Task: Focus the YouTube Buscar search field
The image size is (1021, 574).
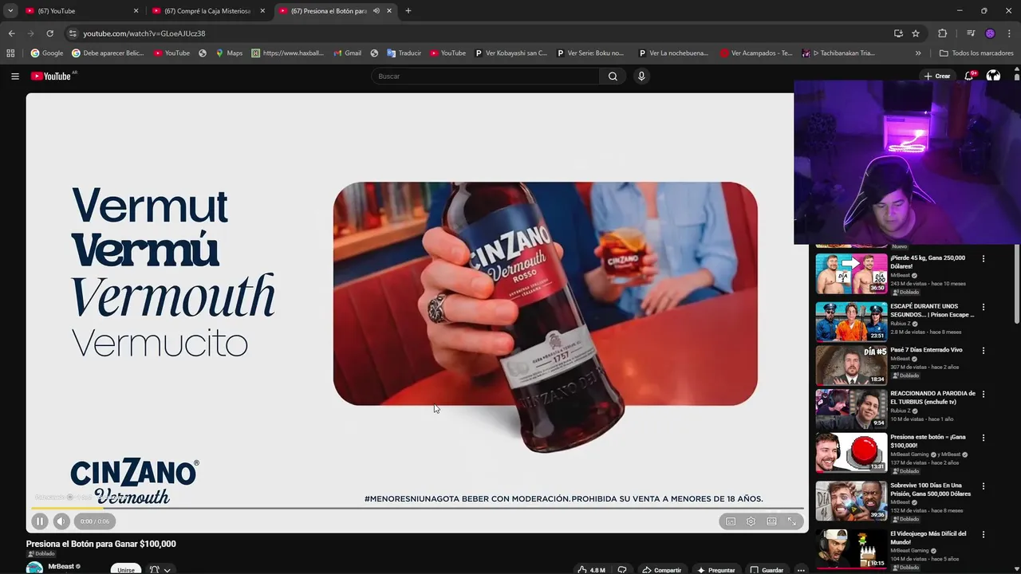Action: pos(485,76)
